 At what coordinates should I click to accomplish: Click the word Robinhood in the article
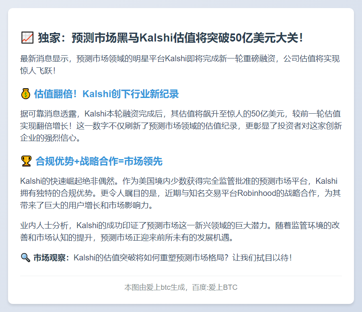[x=257, y=193]
